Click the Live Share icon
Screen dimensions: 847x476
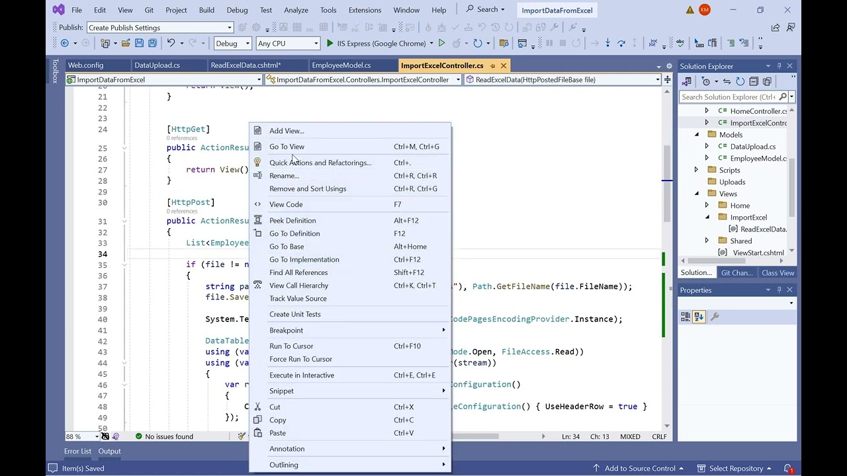point(776,28)
